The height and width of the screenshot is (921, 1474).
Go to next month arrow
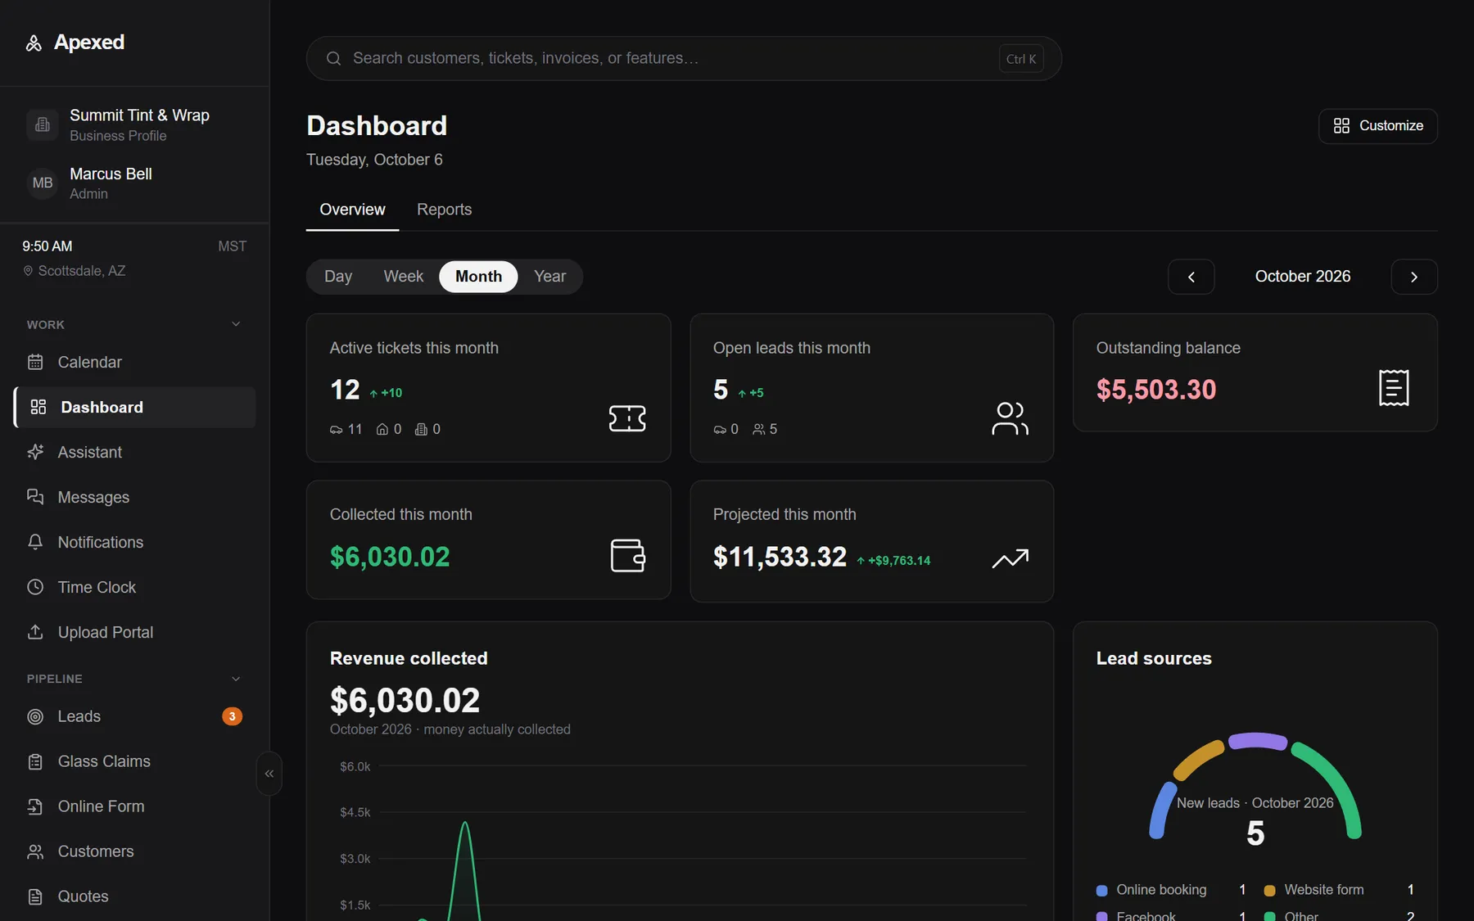click(x=1414, y=277)
